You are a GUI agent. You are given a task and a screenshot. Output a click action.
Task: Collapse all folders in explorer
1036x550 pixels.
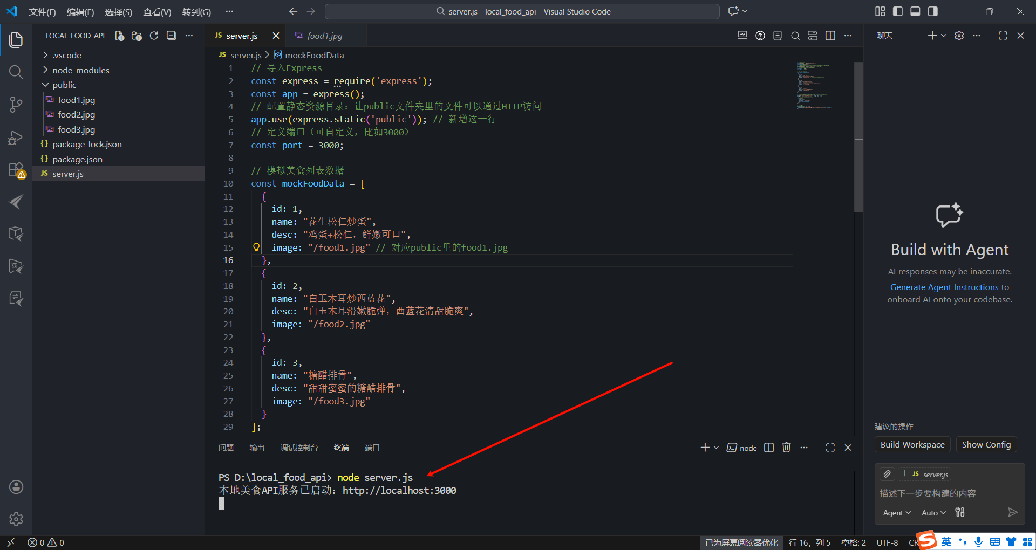pyautogui.click(x=172, y=36)
